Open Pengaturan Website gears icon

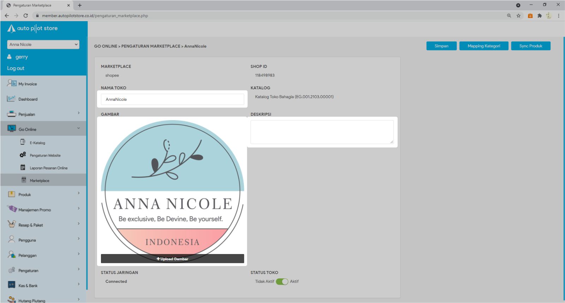(23, 155)
